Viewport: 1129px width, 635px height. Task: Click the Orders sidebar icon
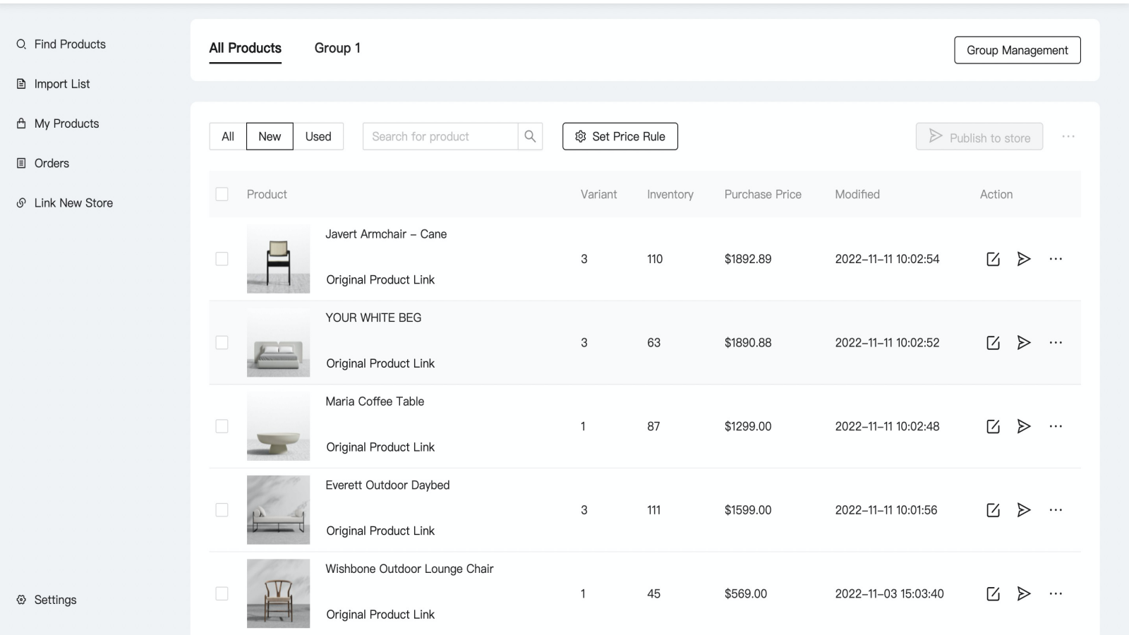pyautogui.click(x=20, y=163)
